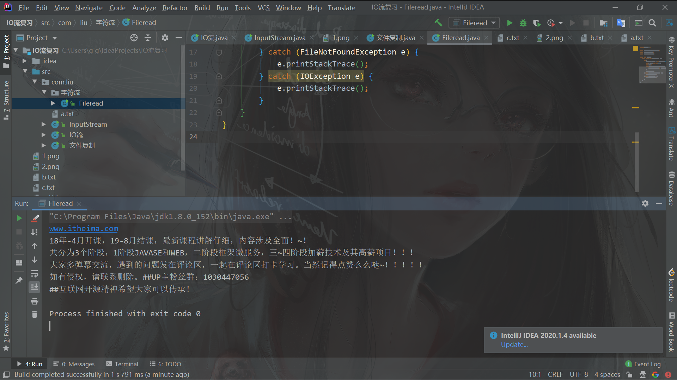Click CRLF line separator in status bar
Image resolution: width=677 pixels, height=380 pixels.
pos(555,375)
